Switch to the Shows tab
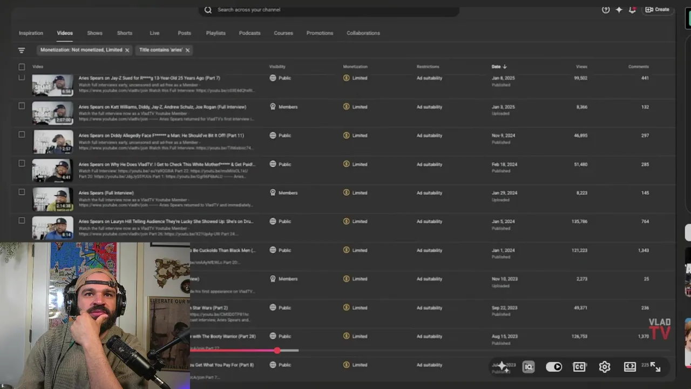 [94, 33]
